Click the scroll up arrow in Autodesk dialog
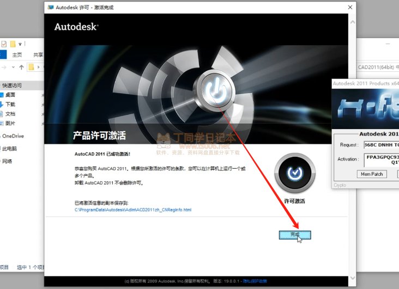Viewport: 399px width, 289px height. pos(353,22)
